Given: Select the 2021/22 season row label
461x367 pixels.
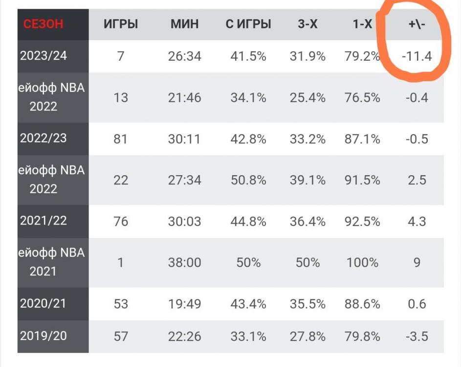Looking at the screenshot, I should 44,221.
